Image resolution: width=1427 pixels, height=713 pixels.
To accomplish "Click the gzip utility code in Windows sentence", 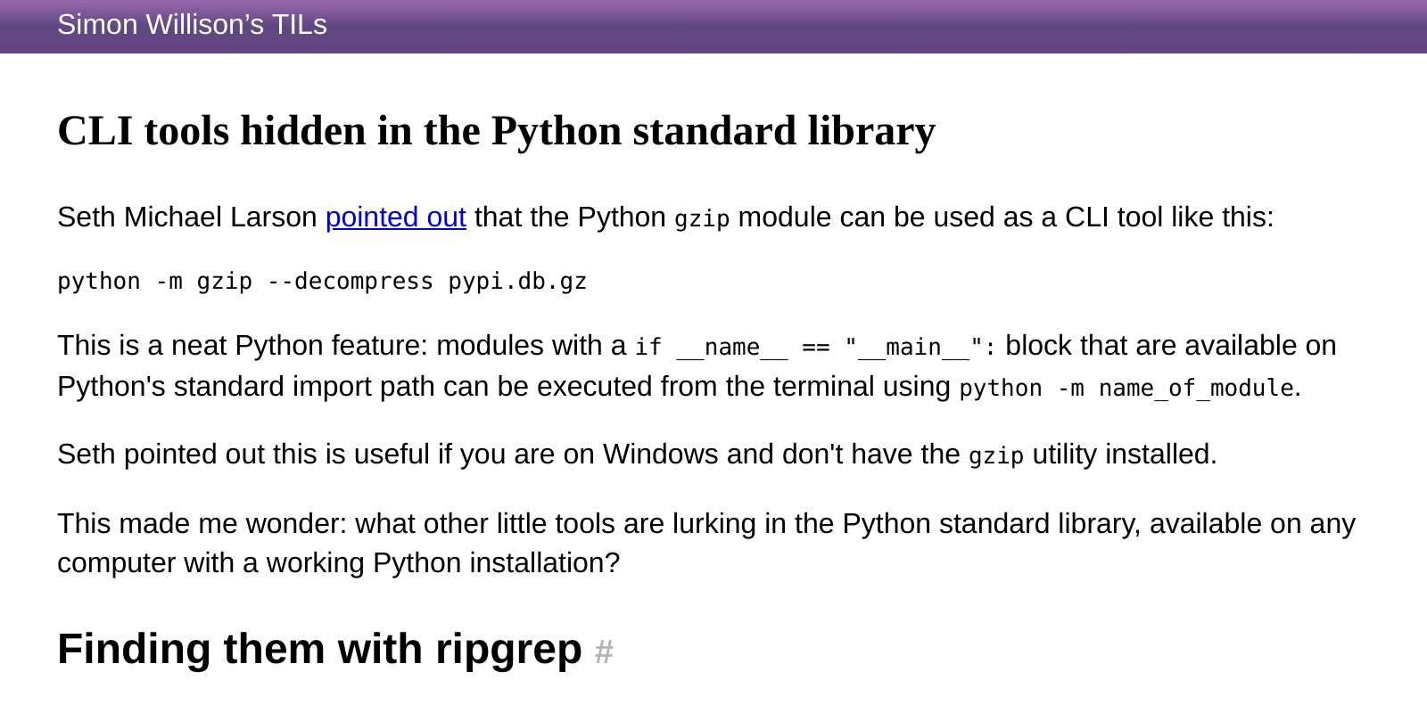I will pos(996,456).
